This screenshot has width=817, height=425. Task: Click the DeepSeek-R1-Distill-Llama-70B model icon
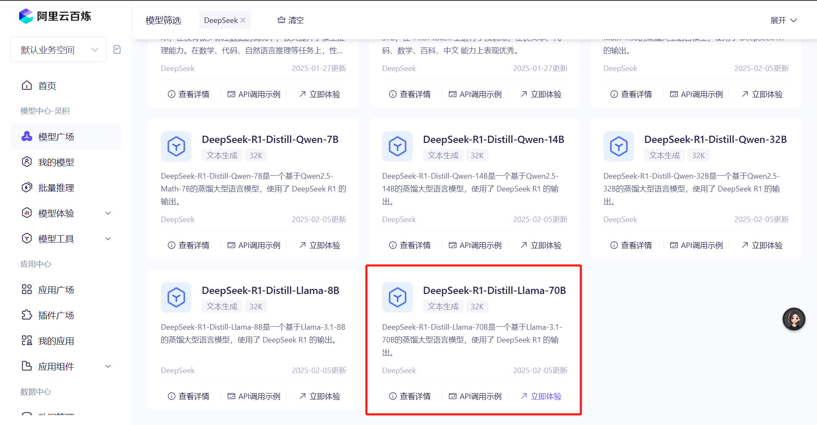tap(397, 297)
